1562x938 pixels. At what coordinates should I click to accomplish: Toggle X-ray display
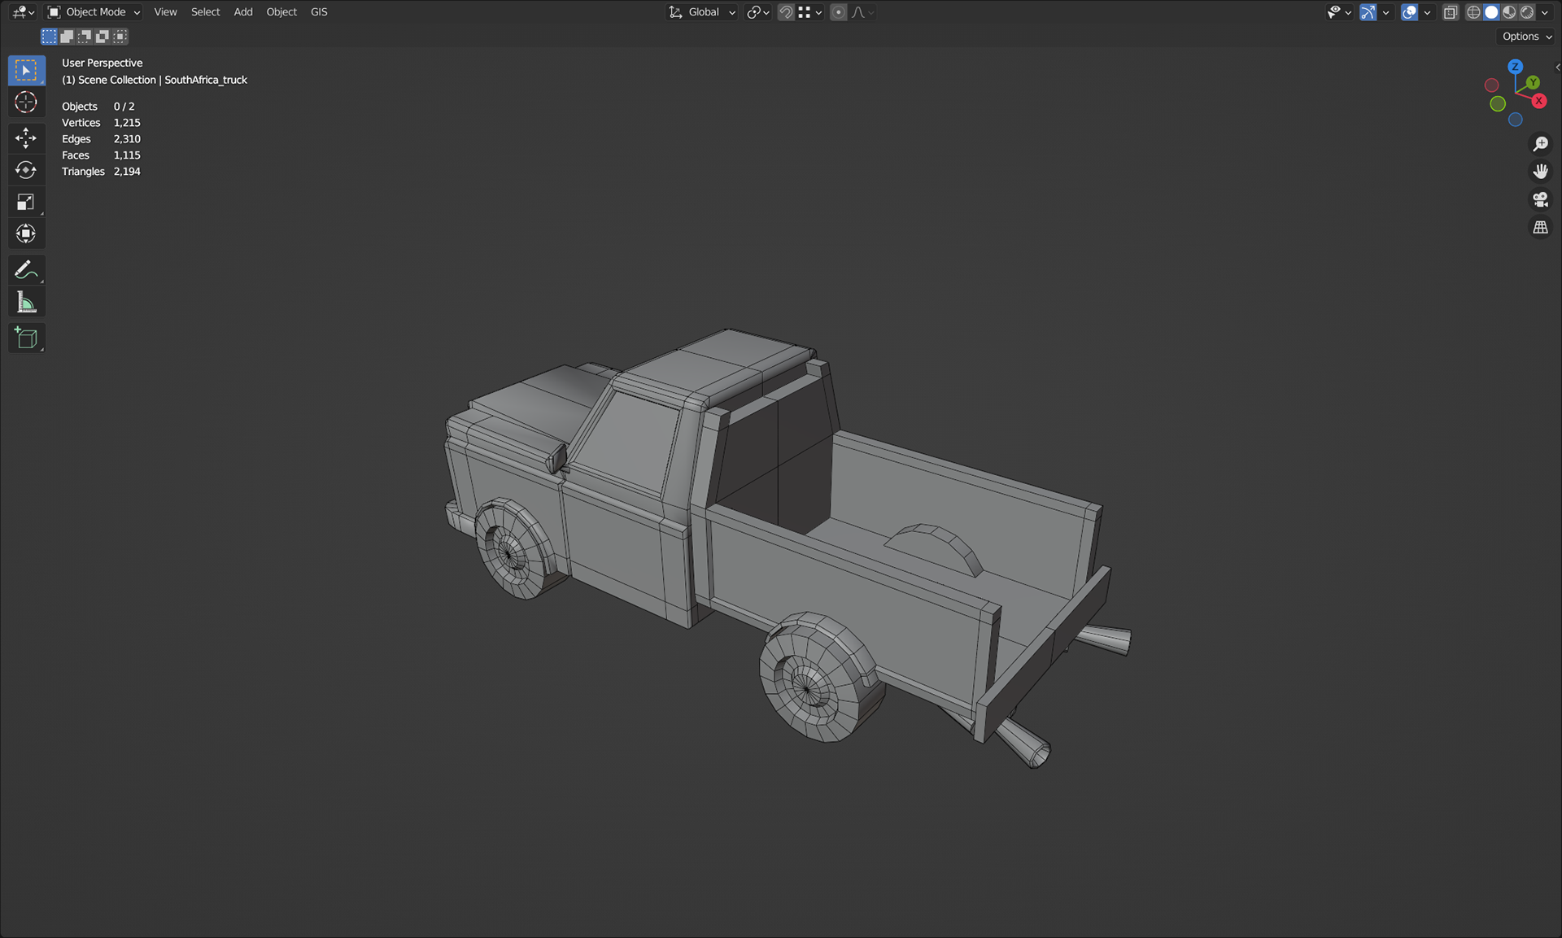pyautogui.click(x=1451, y=12)
